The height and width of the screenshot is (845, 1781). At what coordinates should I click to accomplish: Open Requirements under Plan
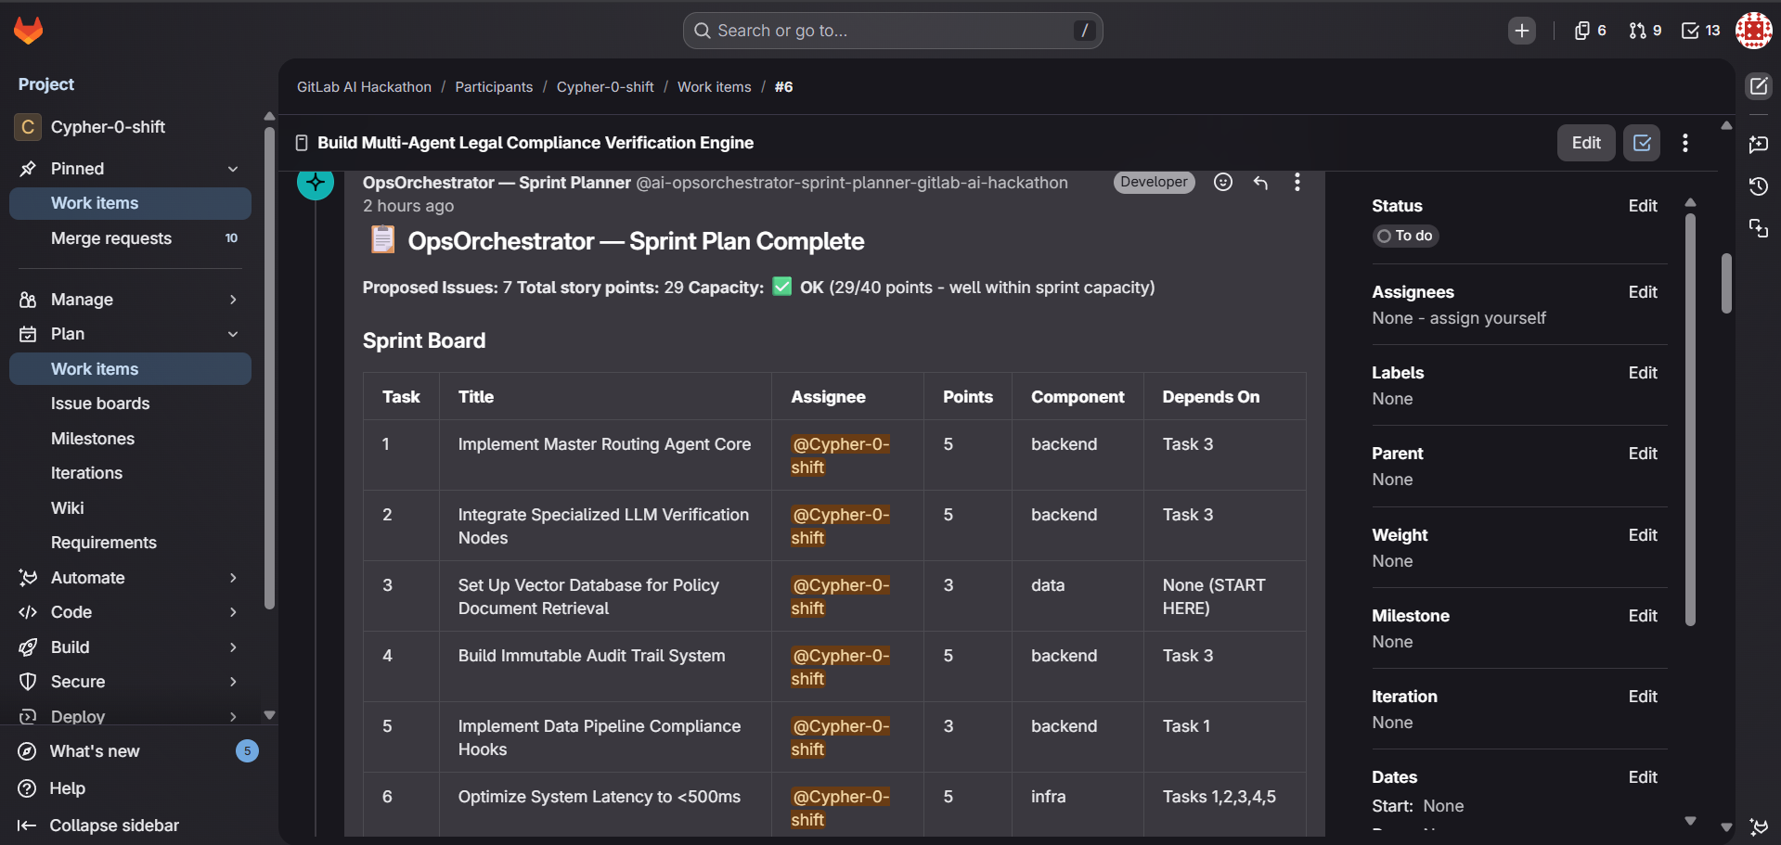tap(130, 543)
